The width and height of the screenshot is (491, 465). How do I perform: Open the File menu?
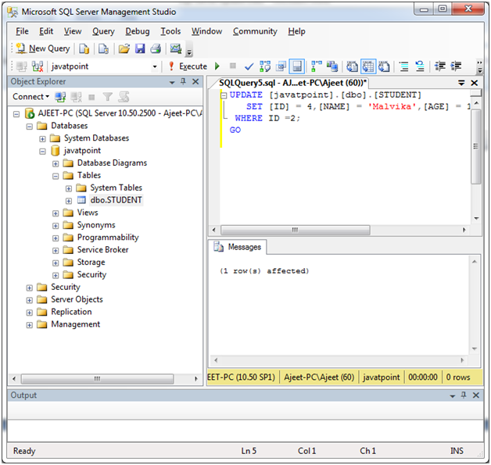pyautogui.click(x=22, y=31)
